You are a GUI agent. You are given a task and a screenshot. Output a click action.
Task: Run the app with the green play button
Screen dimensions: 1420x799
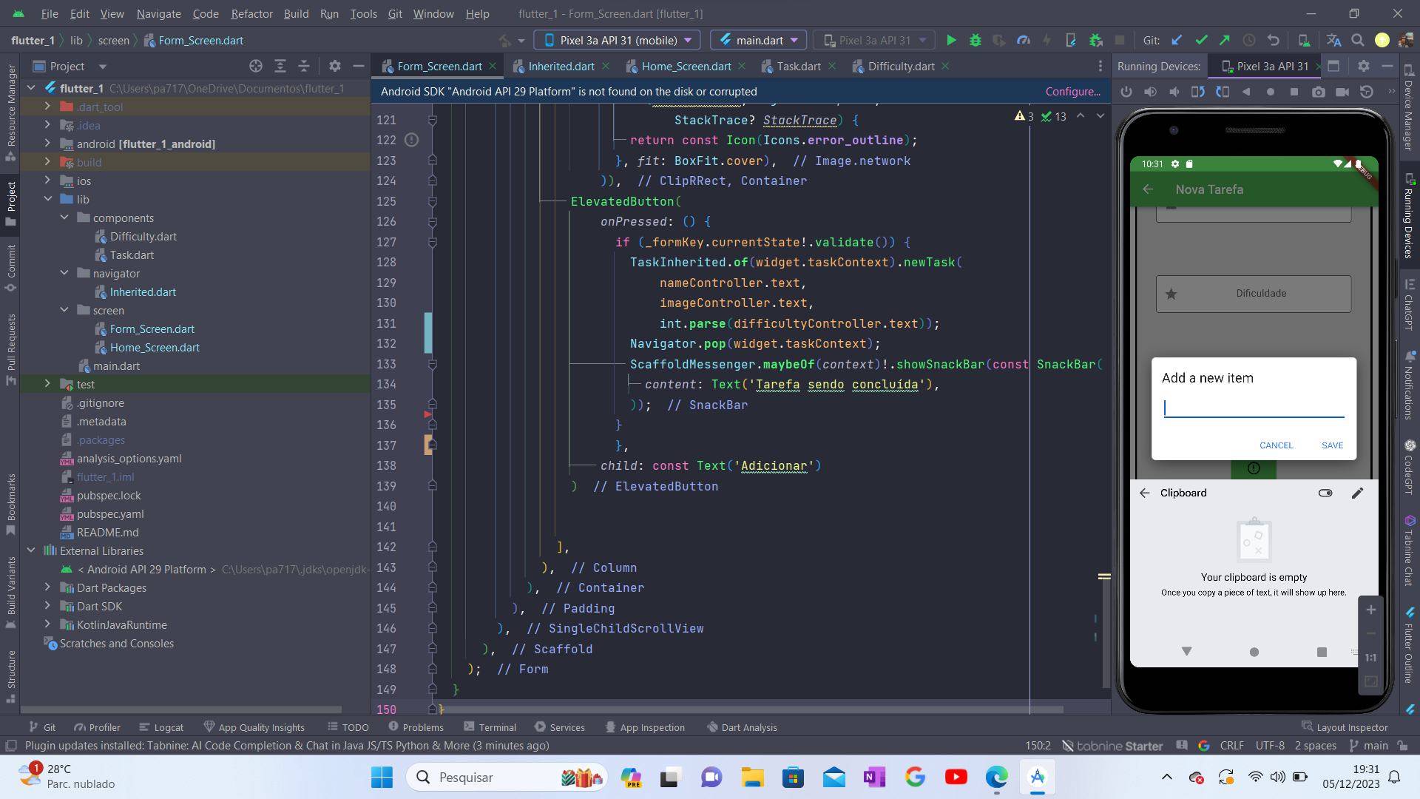[x=952, y=41]
